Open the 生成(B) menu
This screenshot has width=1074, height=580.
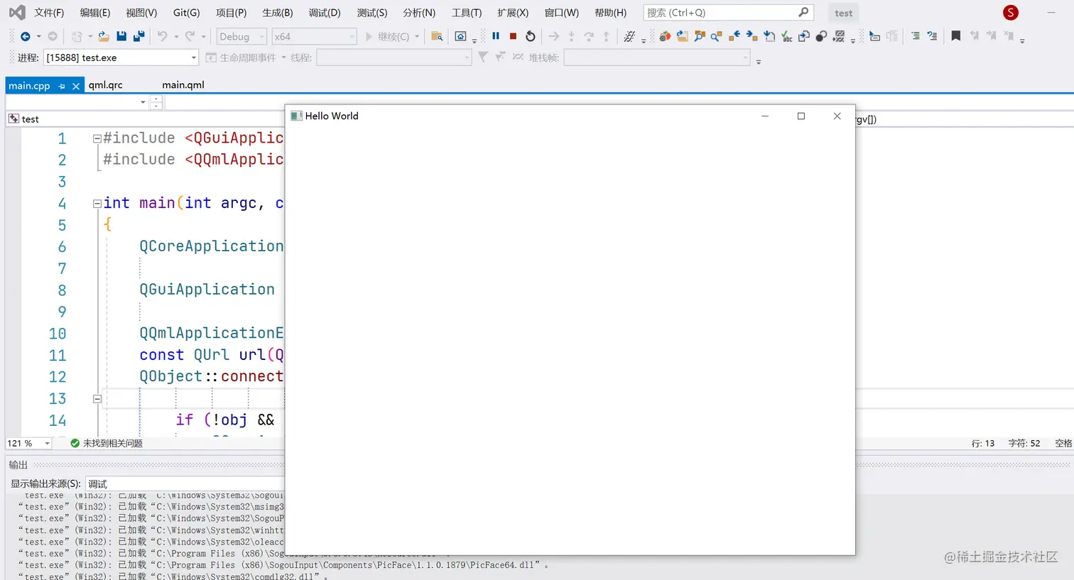pos(278,13)
